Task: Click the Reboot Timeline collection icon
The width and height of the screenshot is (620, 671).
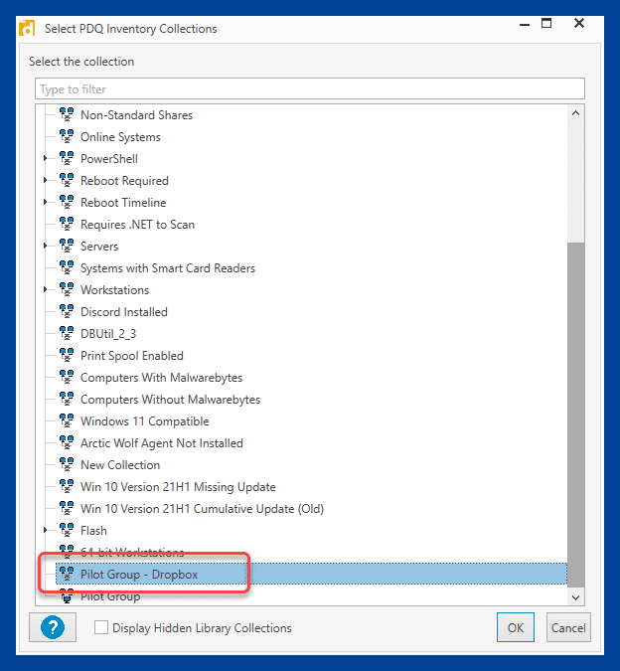Action: tap(67, 202)
